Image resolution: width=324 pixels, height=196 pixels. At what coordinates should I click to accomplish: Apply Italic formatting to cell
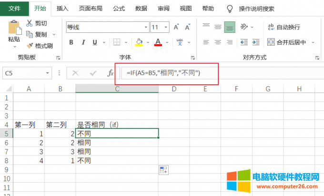(84, 42)
